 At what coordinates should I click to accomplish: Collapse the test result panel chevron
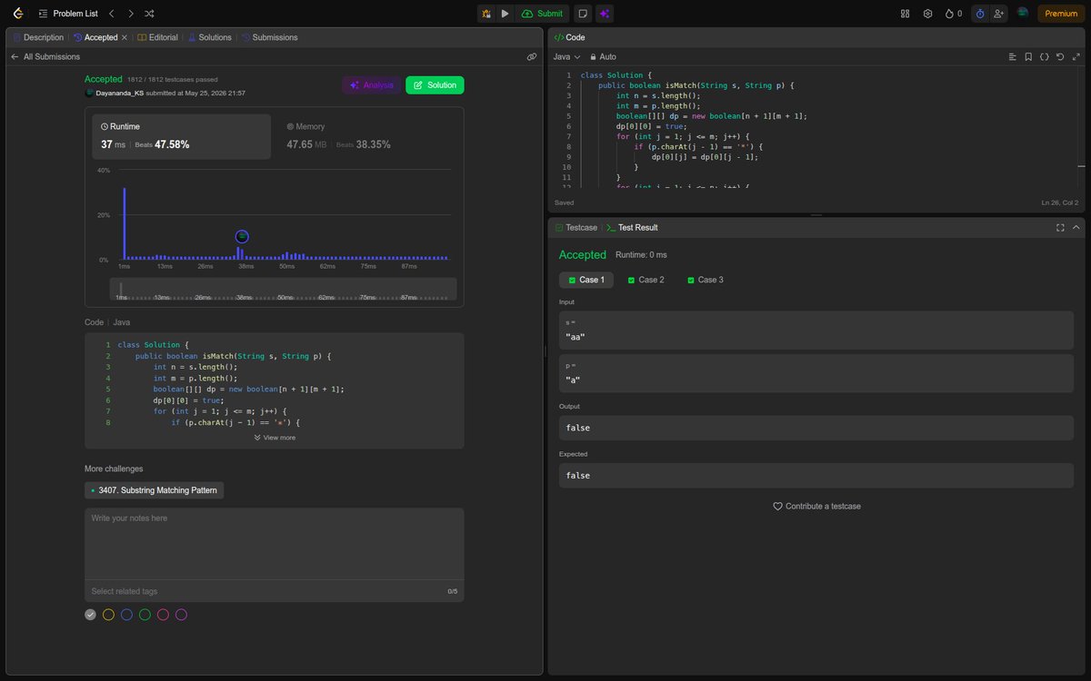1076,227
